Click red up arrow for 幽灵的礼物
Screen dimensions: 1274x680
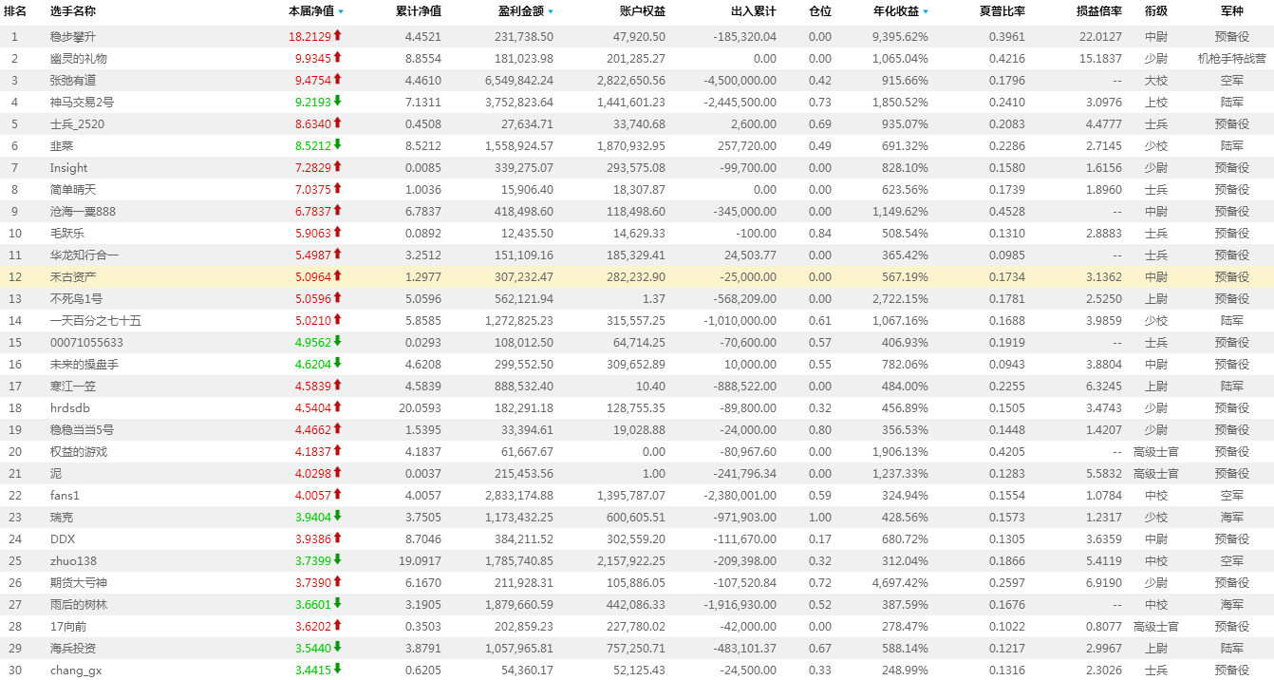click(337, 57)
